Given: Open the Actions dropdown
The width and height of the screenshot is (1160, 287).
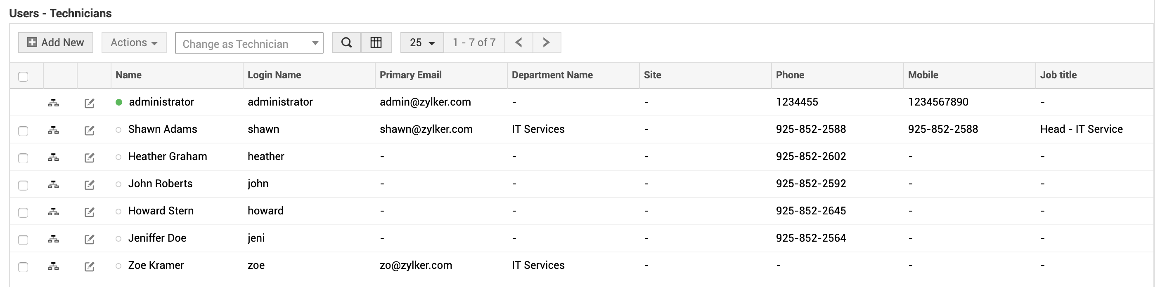Looking at the screenshot, I should coord(134,43).
